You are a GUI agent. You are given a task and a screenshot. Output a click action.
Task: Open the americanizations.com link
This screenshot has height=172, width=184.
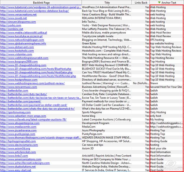pyautogui.click(x=21, y=159)
